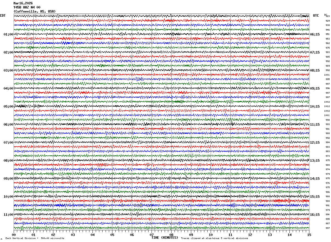Click the 16:15 UTC time label
Image resolution: width=331 pixels, height=242 pixels.
point(315,215)
